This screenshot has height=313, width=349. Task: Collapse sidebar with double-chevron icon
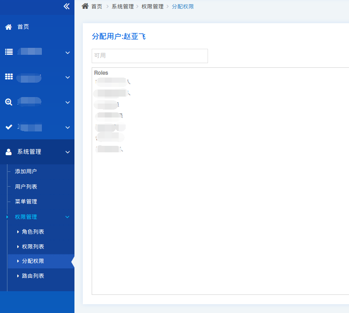67,7
